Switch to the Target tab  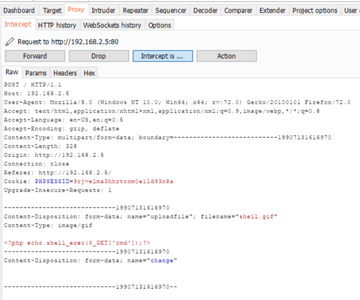tap(52, 11)
